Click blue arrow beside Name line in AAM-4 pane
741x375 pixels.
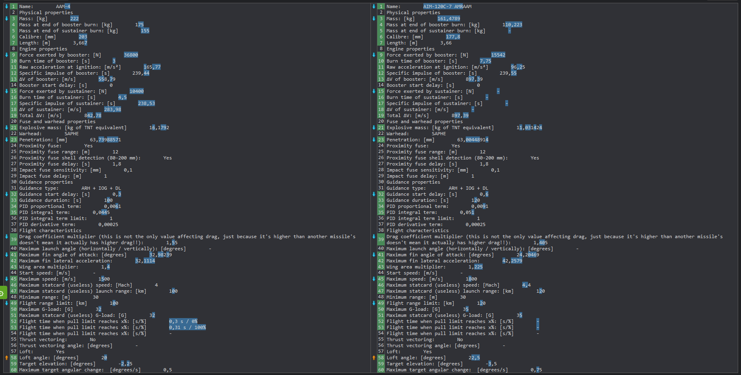(6, 6)
